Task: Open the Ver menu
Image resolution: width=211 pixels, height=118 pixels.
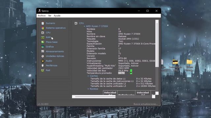Action: [50, 16]
